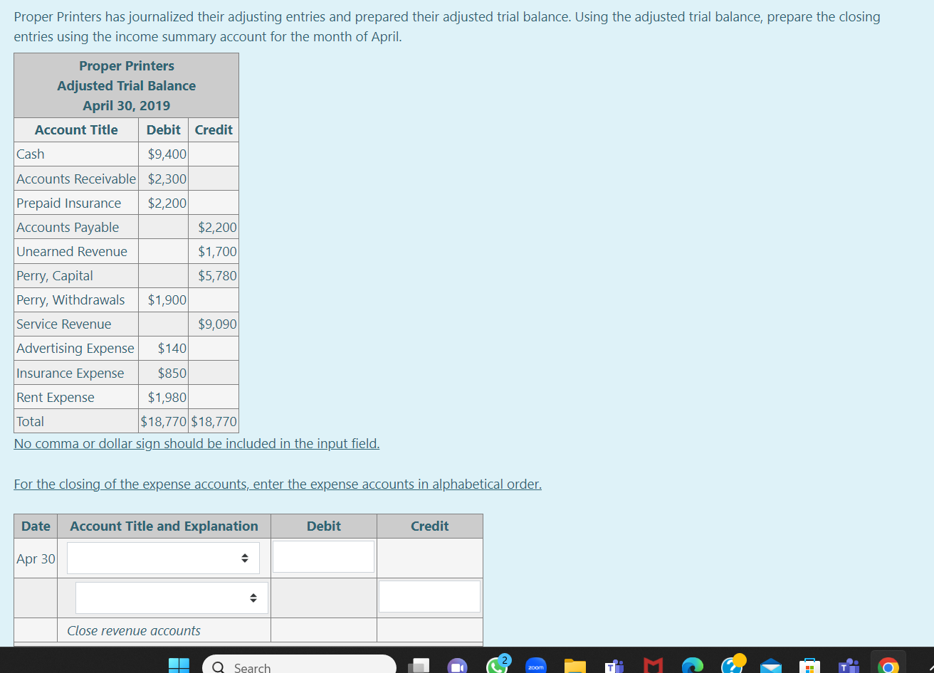The height and width of the screenshot is (673, 934).
Task: Click the Apr 30 date cell
Action: (36, 558)
